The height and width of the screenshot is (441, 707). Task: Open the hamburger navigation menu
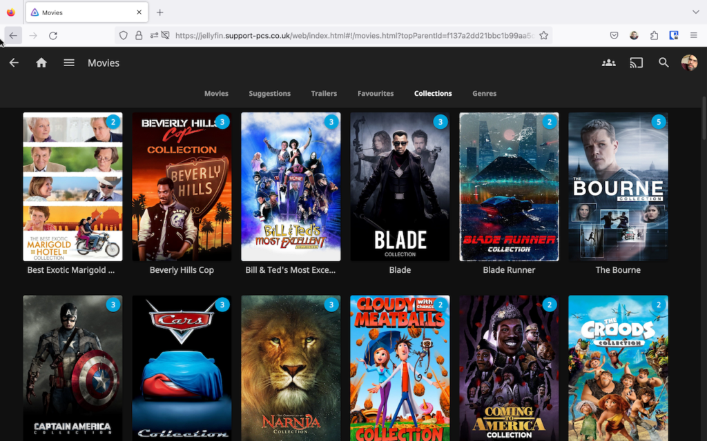(69, 63)
